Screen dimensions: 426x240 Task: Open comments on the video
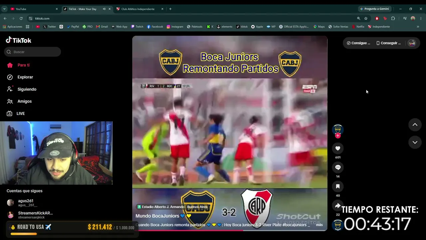(x=338, y=167)
